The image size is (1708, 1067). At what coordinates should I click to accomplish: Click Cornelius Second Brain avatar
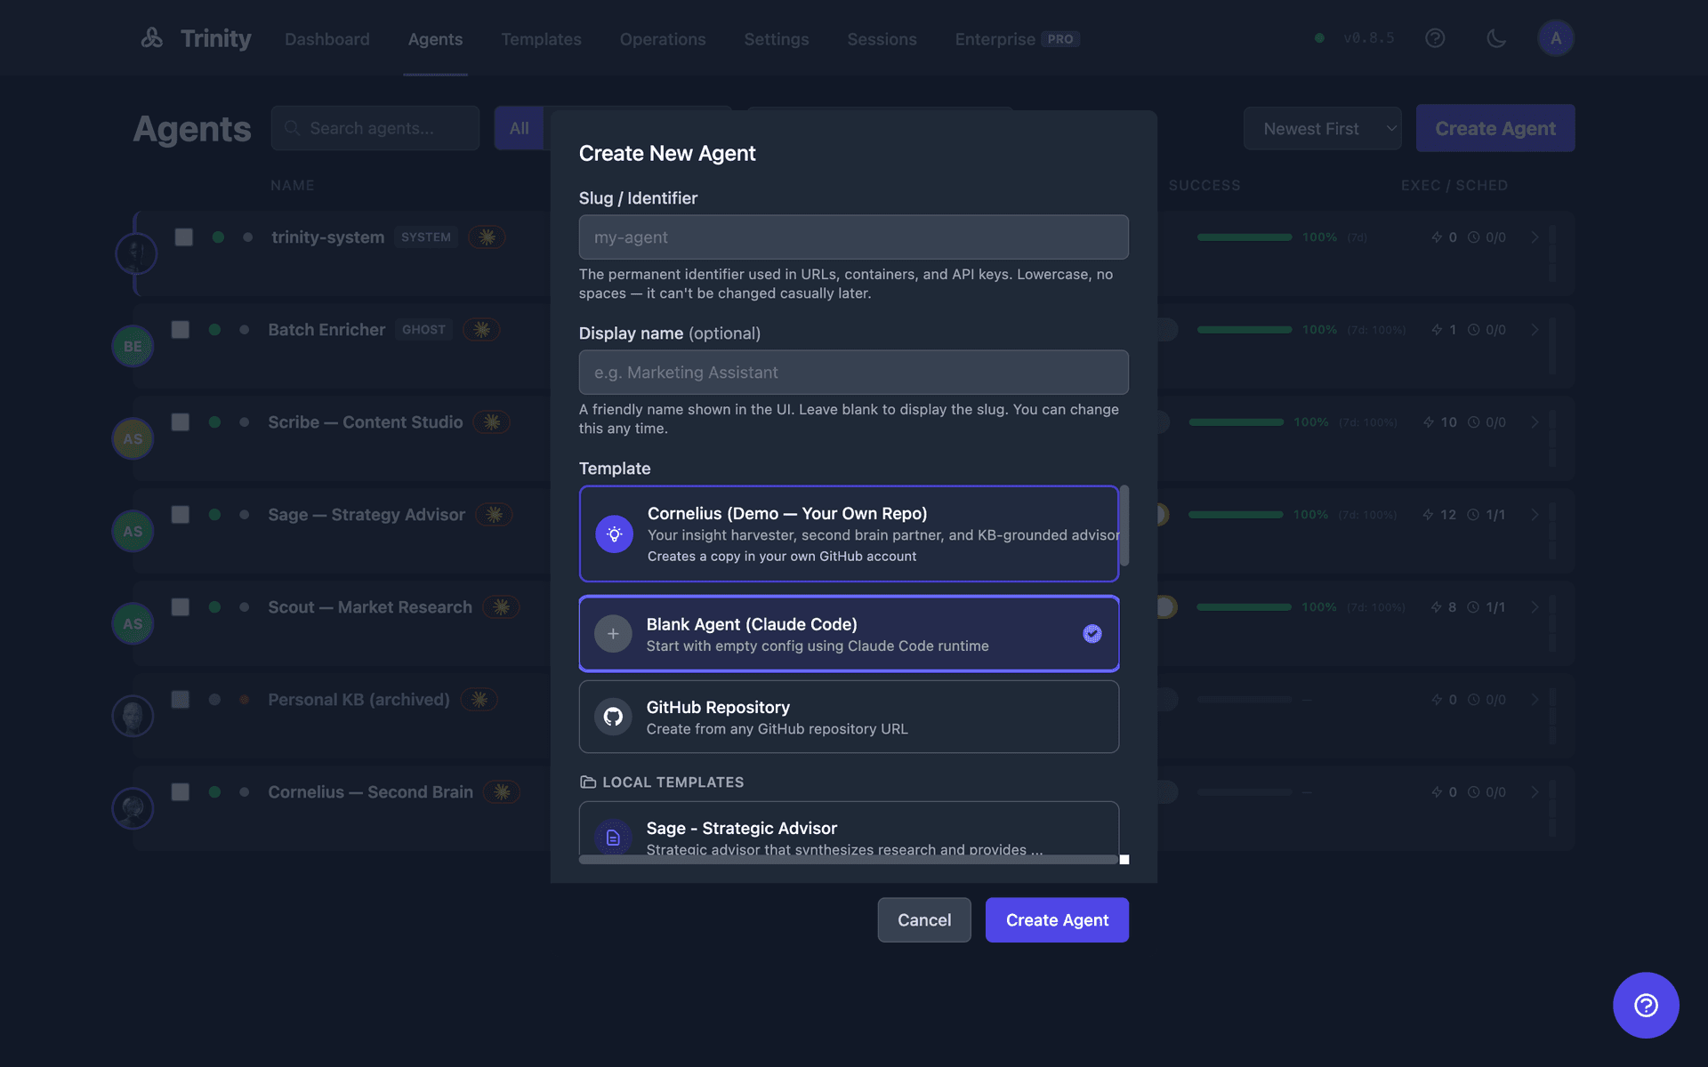[x=133, y=809]
